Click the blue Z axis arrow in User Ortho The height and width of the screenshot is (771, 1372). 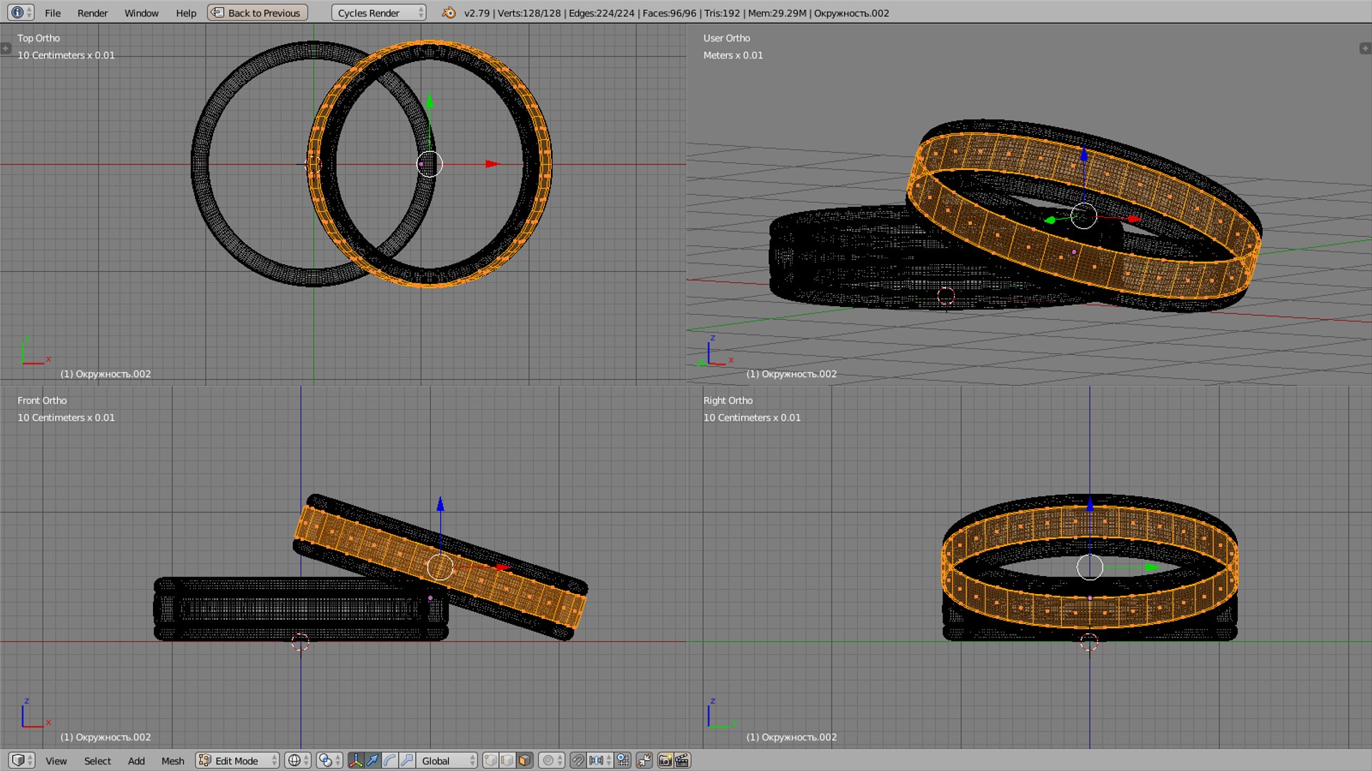point(1084,153)
